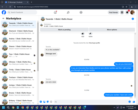Select the Brittany conversation
The height and width of the screenshot is (110, 138).
[18, 101]
